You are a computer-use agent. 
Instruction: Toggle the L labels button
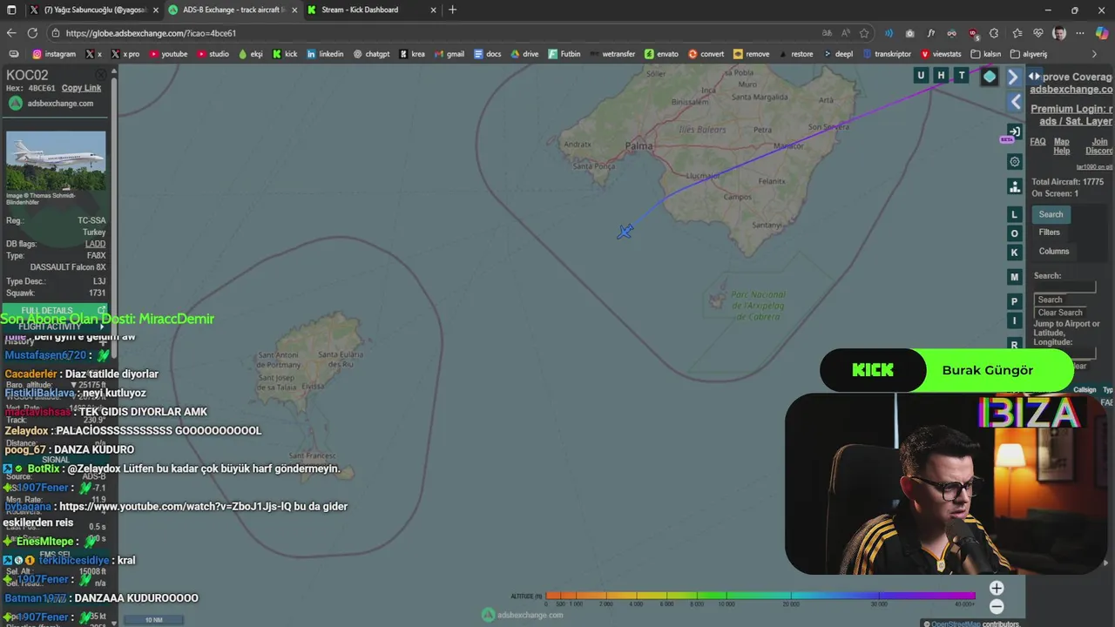pos(1014,214)
